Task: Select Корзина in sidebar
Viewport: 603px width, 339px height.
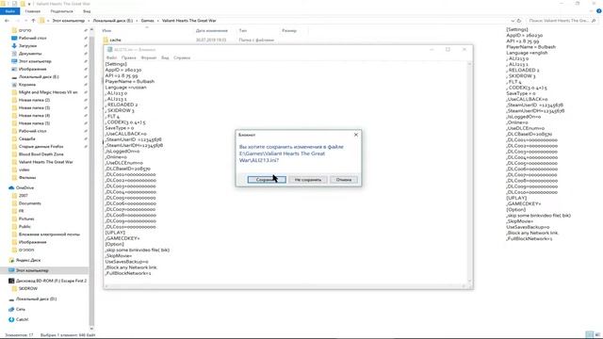Action: (27, 85)
